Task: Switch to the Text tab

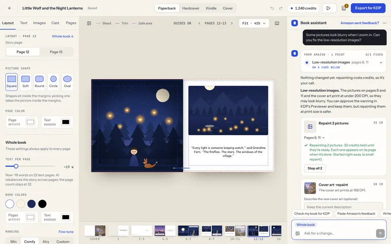Action: click(x=23, y=23)
